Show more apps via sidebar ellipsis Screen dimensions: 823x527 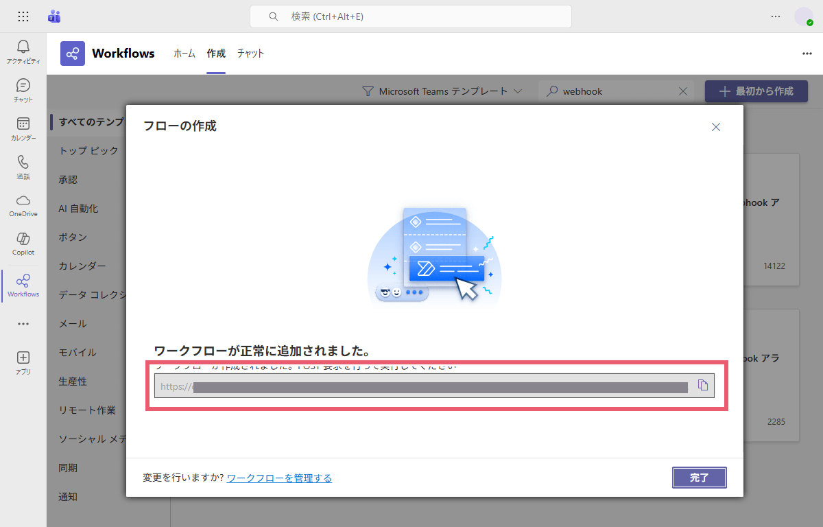click(23, 323)
